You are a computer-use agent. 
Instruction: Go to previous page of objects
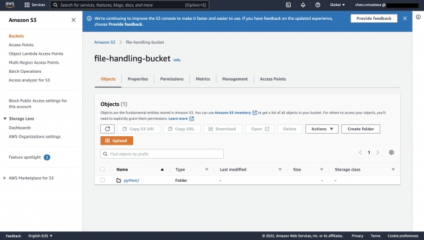click(360, 153)
